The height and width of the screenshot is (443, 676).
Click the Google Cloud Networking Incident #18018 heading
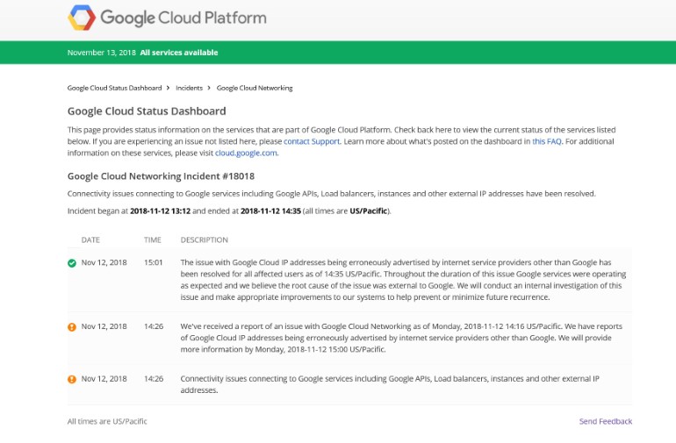pos(161,175)
